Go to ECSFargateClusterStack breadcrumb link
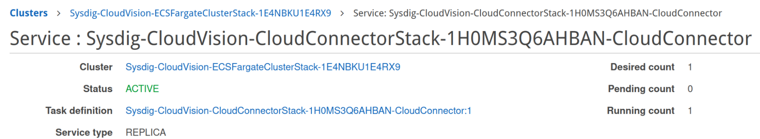Viewport: 760px width, 139px height. point(200,13)
